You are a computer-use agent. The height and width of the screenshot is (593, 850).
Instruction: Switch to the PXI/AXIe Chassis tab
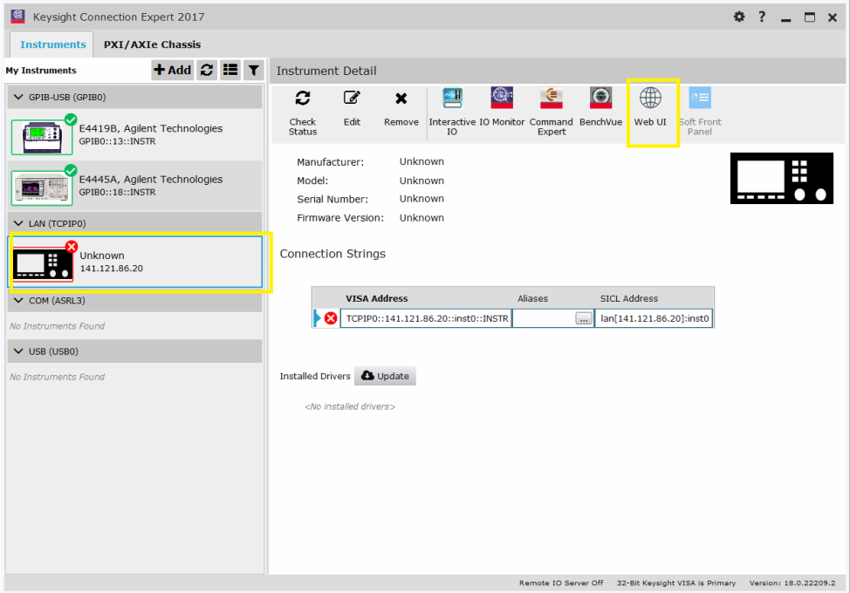(153, 44)
